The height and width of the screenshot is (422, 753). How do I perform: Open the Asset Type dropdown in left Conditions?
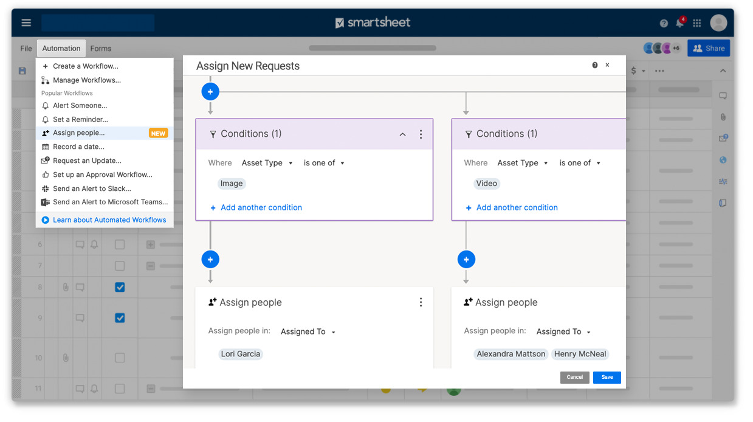(267, 162)
